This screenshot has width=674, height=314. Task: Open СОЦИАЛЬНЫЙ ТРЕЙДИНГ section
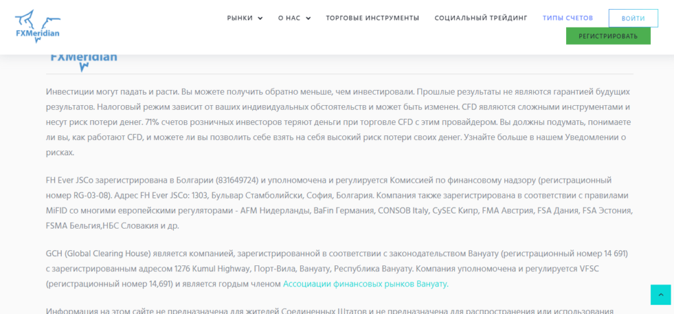pos(480,18)
